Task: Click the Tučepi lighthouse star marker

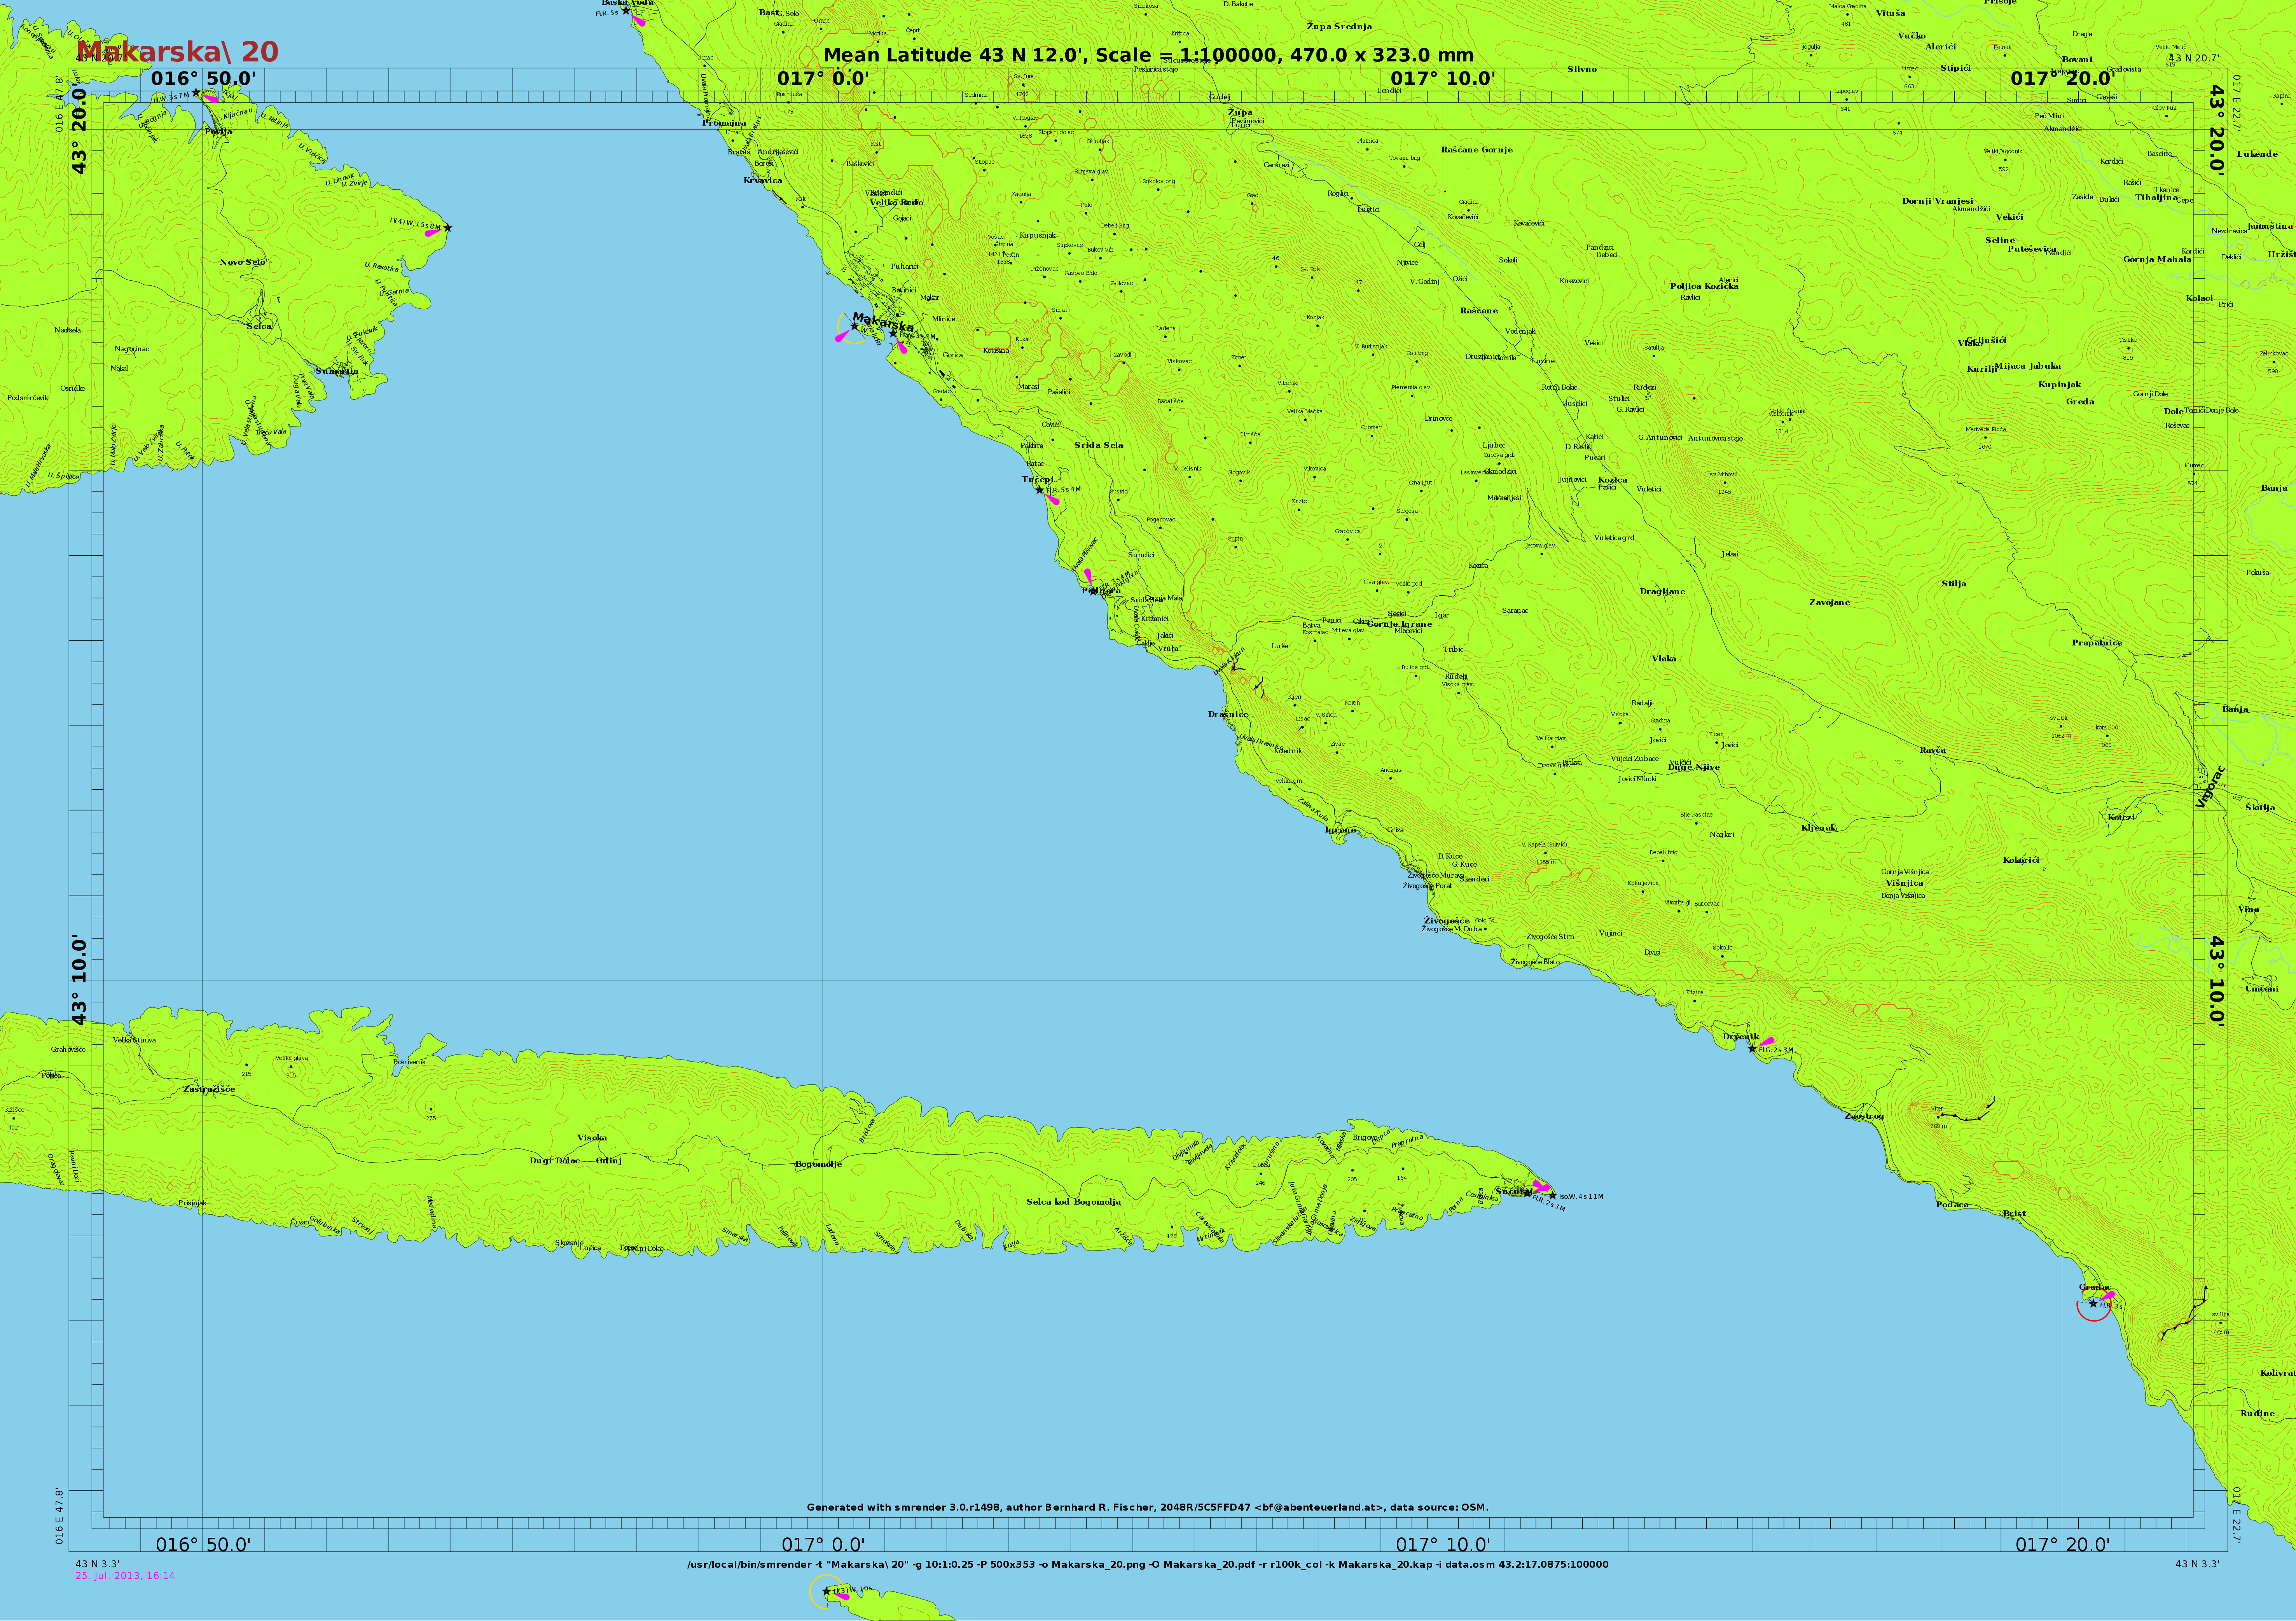Action: [x=1039, y=490]
